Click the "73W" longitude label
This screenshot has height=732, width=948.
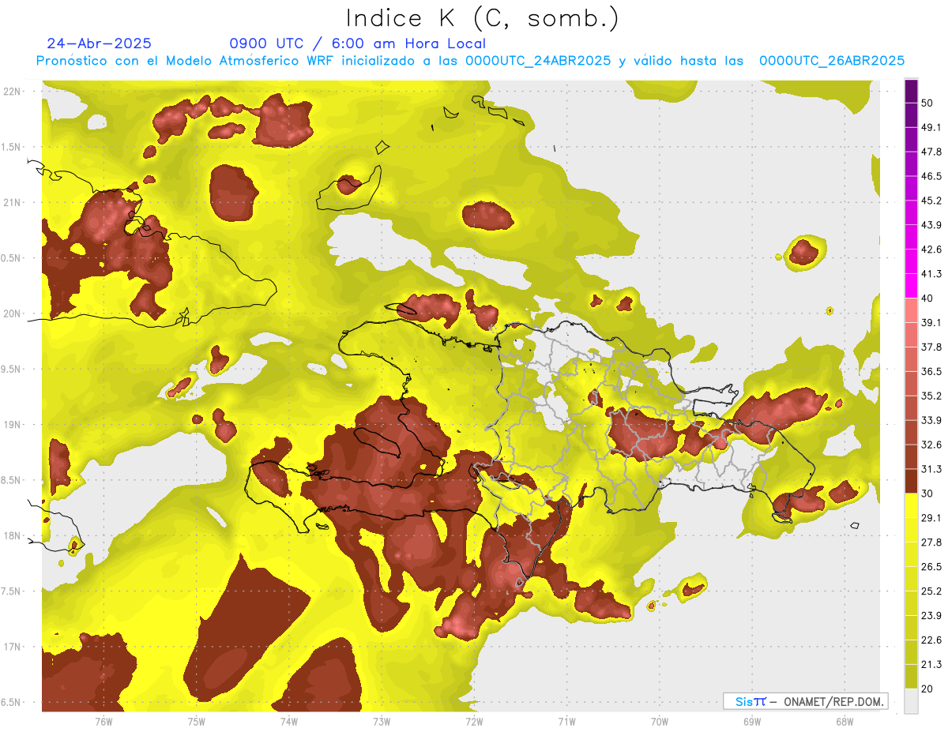pyautogui.click(x=382, y=721)
